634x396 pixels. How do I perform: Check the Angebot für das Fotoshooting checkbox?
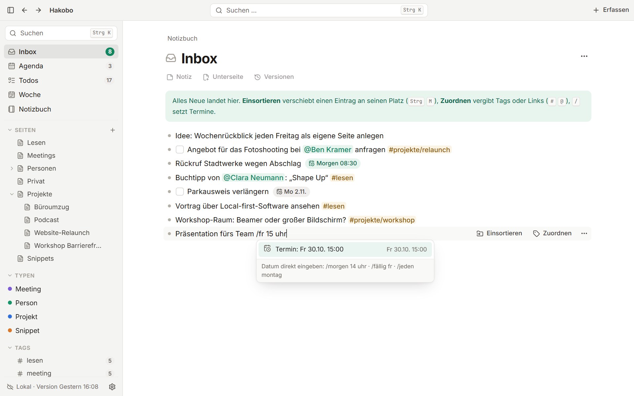click(x=180, y=149)
